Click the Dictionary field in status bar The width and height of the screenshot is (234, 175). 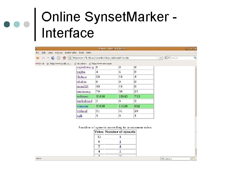(175, 158)
